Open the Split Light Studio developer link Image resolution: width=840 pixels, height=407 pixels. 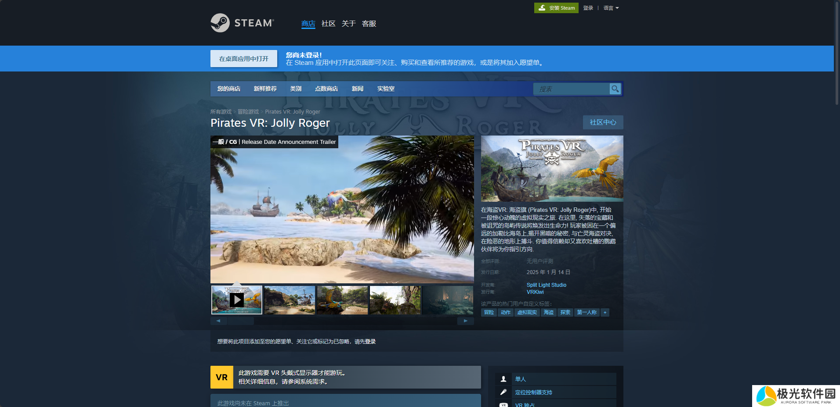tap(546, 285)
